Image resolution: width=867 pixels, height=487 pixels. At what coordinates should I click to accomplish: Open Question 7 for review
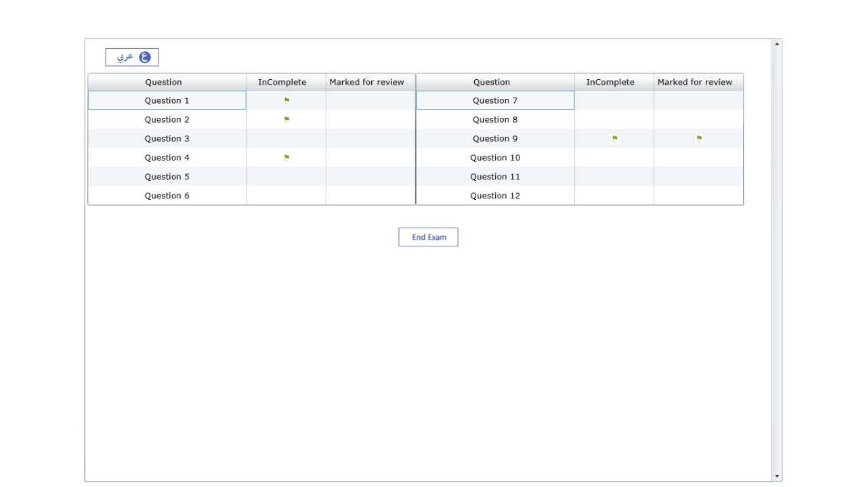494,100
